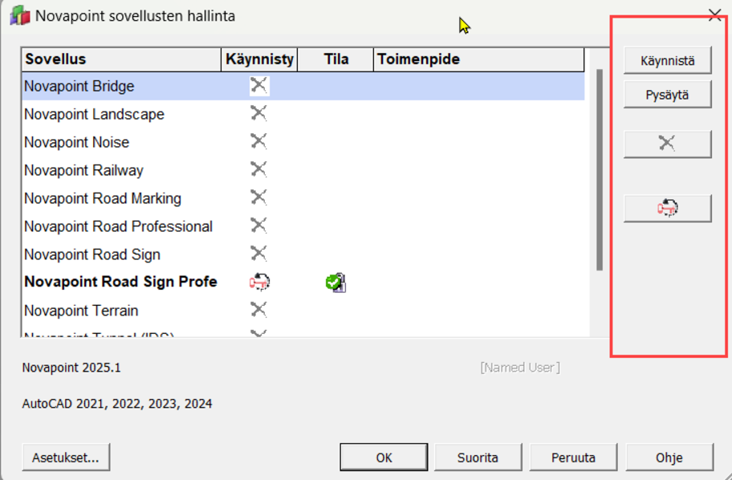Click the red key license button on right

667,208
